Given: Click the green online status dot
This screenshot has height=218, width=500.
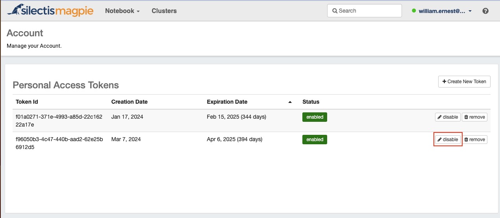Looking at the screenshot, I should (414, 11).
